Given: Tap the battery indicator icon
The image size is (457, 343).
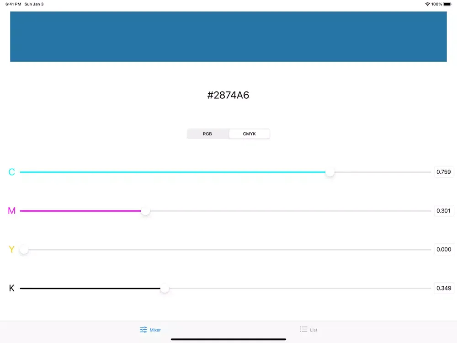Looking at the screenshot, I should click(x=447, y=4).
